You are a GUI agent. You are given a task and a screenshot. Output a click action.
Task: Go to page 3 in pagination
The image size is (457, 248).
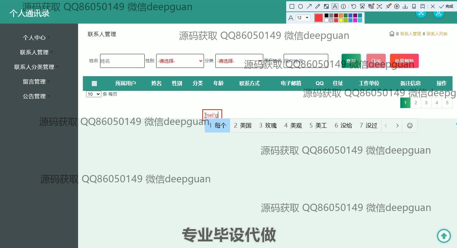[x=426, y=103]
